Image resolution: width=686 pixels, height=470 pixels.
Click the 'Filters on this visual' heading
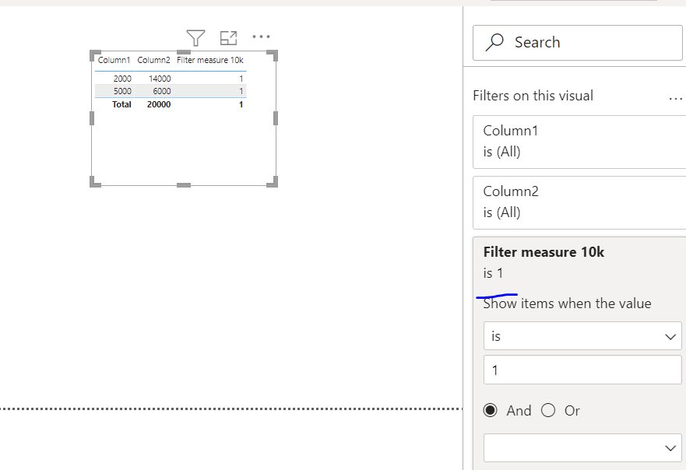(x=533, y=96)
